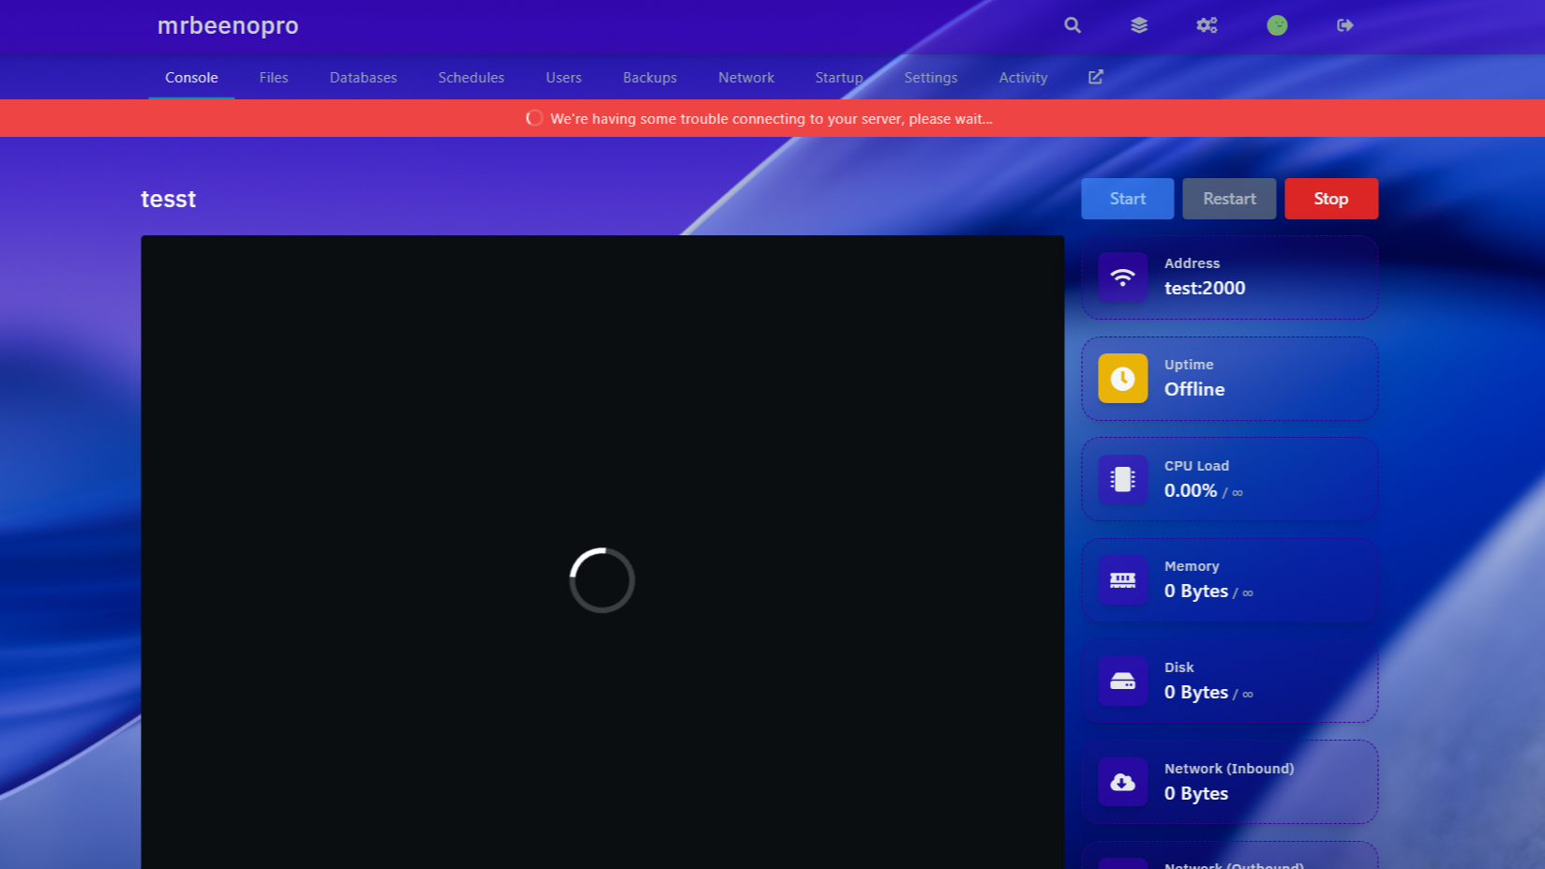
Task: Open the Databases tab
Action: pyautogui.click(x=363, y=78)
